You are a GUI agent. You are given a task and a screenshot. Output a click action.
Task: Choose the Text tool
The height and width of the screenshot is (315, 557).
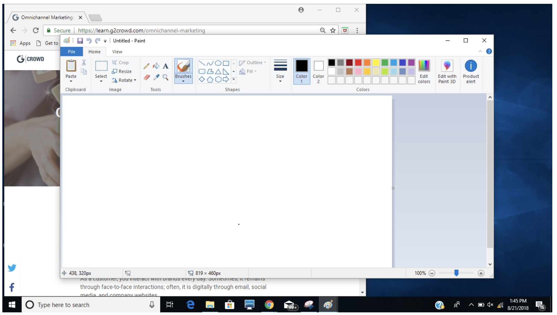pos(165,66)
